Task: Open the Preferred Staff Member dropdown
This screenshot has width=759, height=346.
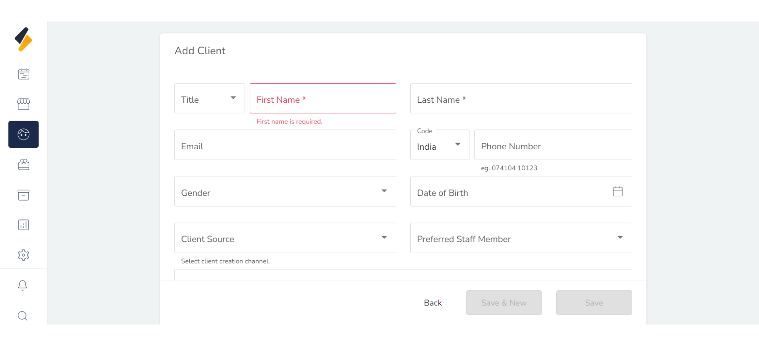Action: pyautogui.click(x=521, y=238)
